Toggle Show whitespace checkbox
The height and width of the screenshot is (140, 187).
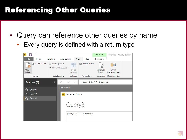50,68
